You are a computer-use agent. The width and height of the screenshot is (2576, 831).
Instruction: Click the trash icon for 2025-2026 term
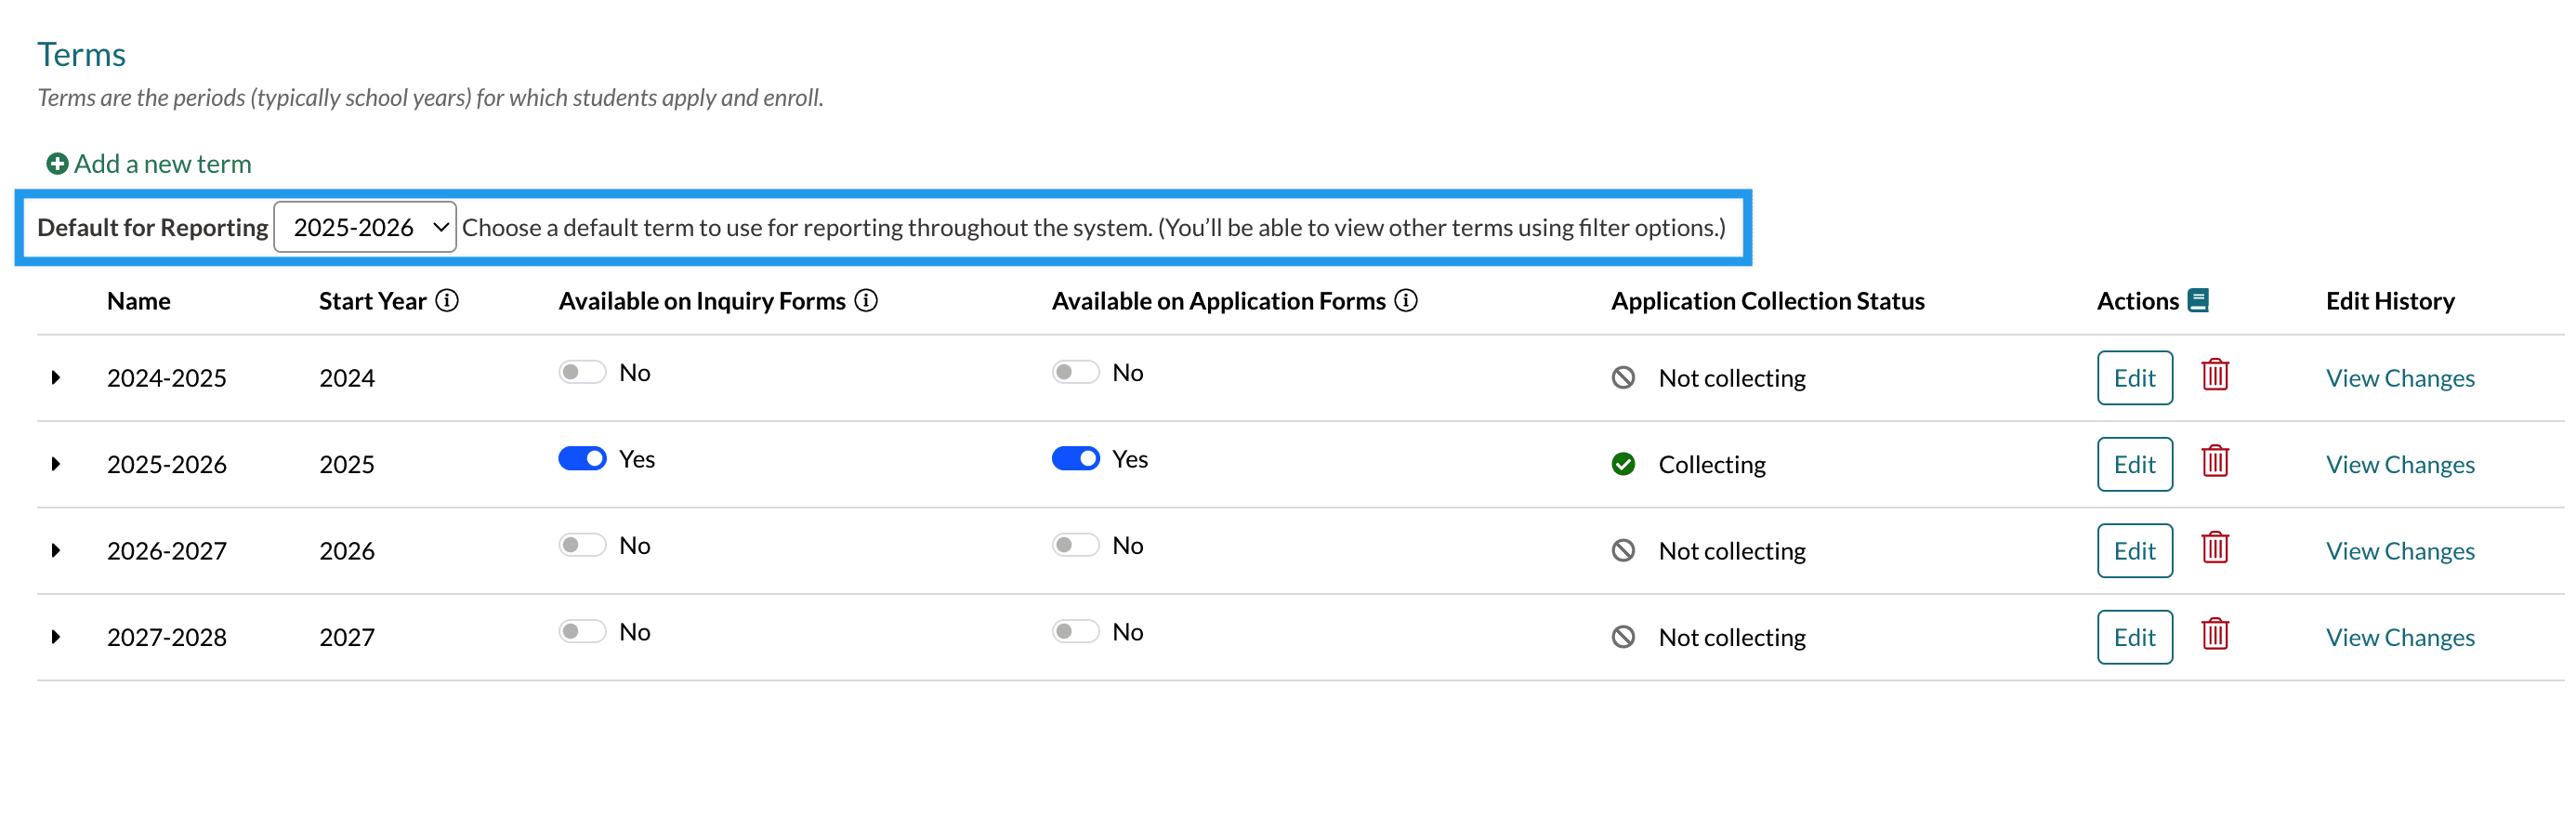2214,462
